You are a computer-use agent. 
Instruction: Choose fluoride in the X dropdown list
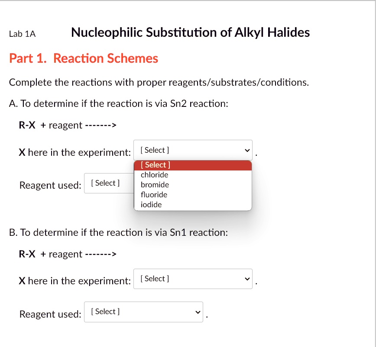point(154,195)
